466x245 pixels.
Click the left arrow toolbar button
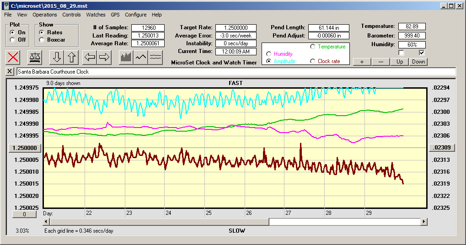(90, 57)
